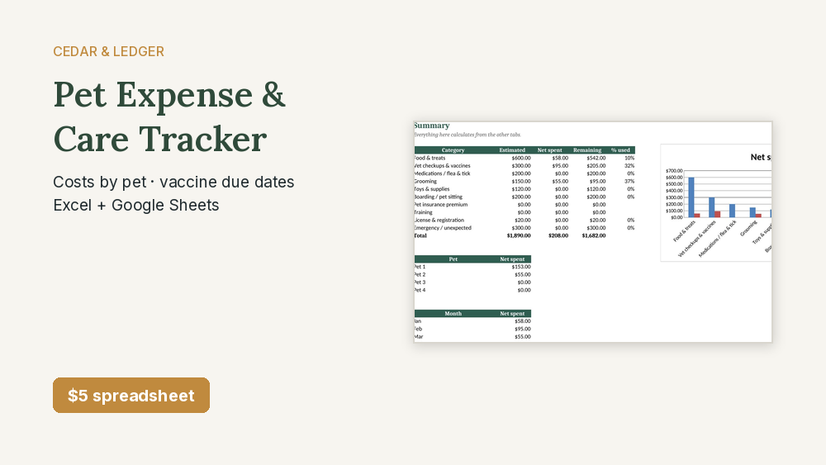826x465 pixels.
Task: Select the $205.00 remaining cell
Action: click(596, 166)
